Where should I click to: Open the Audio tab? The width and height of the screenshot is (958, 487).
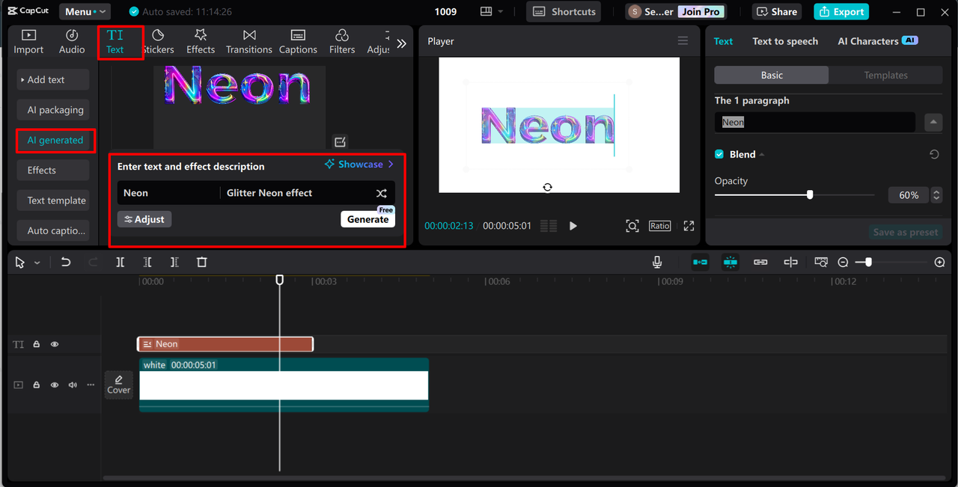72,42
